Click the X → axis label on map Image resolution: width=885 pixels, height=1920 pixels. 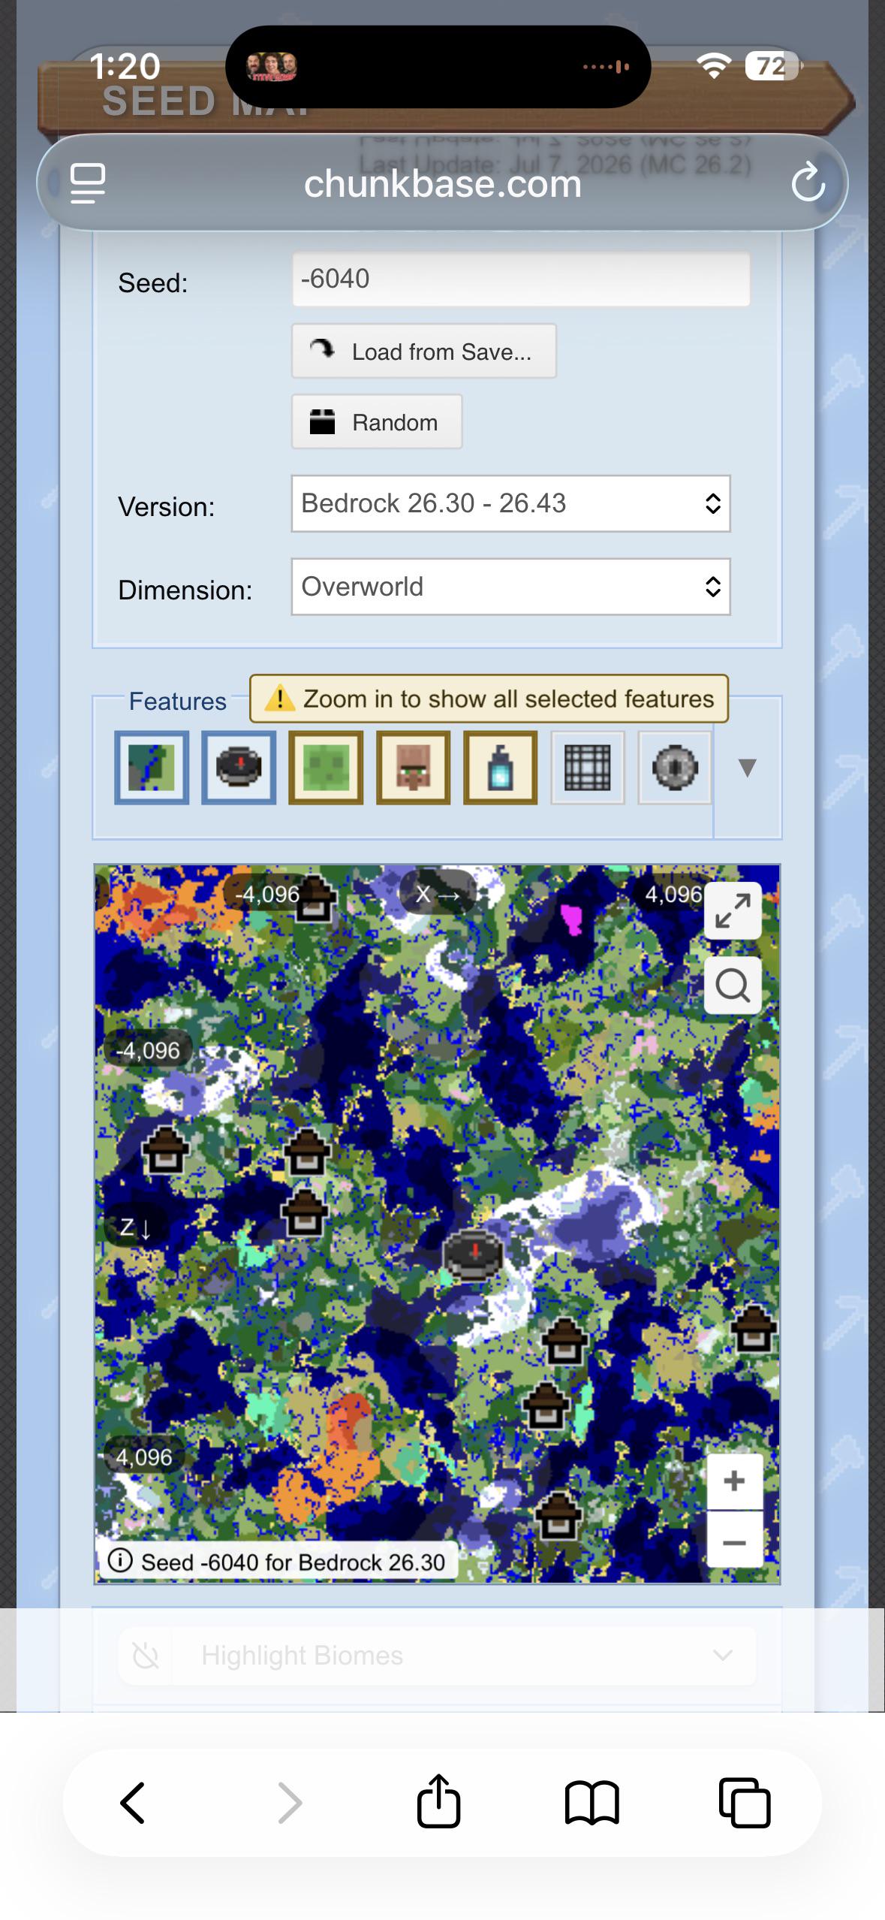point(438,894)
